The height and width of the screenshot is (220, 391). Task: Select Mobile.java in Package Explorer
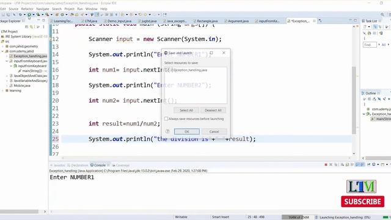22,86
